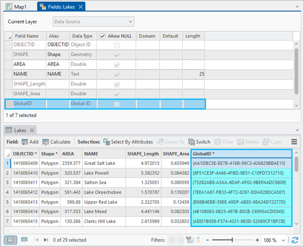Toggle Allow NULL for NAME field

pyautogui.click(x=117, y=74)
